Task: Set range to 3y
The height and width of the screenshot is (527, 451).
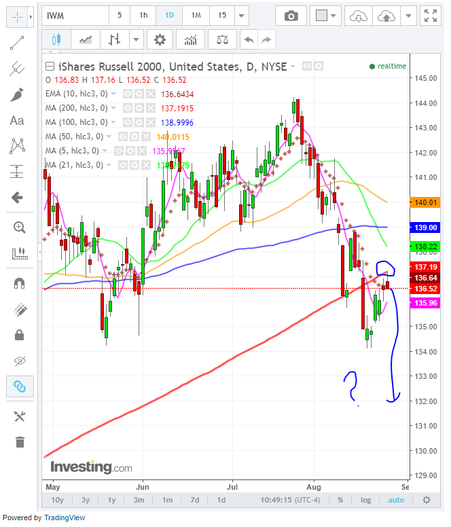Action: 86,500
